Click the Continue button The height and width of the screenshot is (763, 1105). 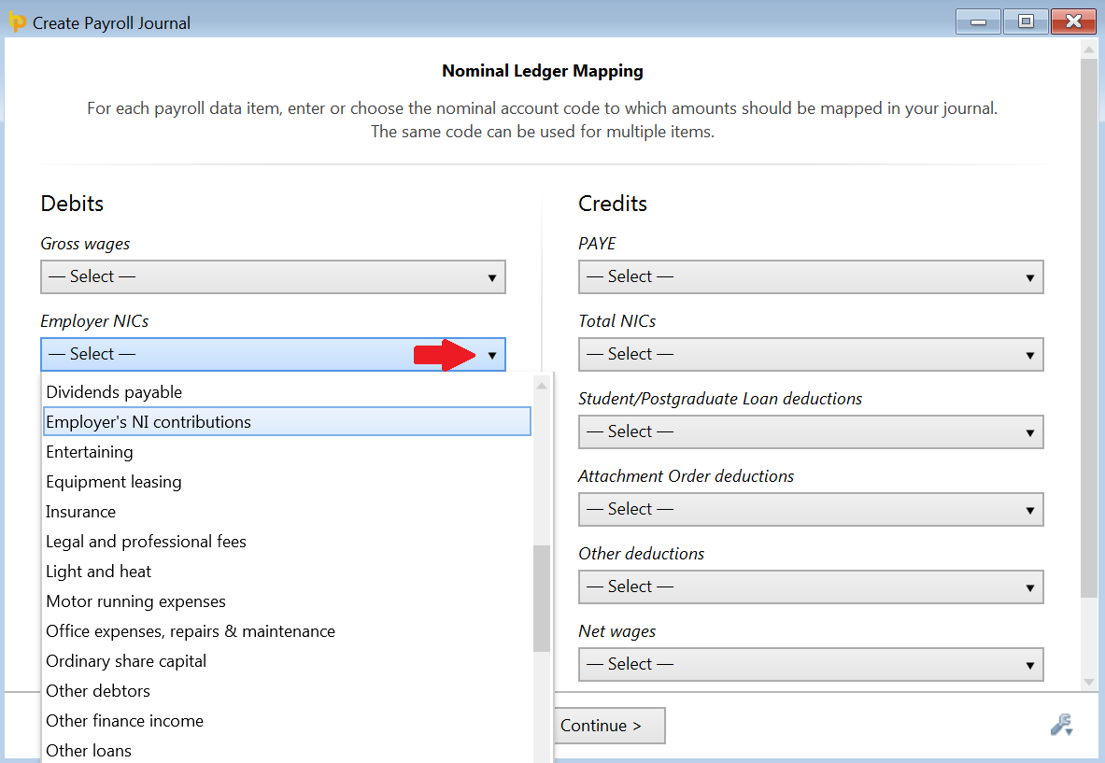pyautogui.click(x=609, y=726)
